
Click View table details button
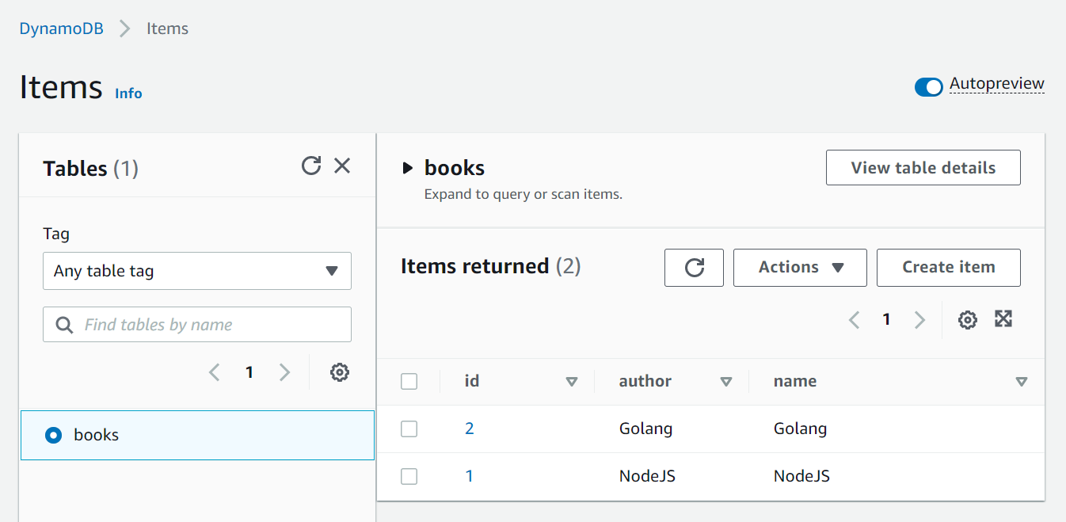923,168
